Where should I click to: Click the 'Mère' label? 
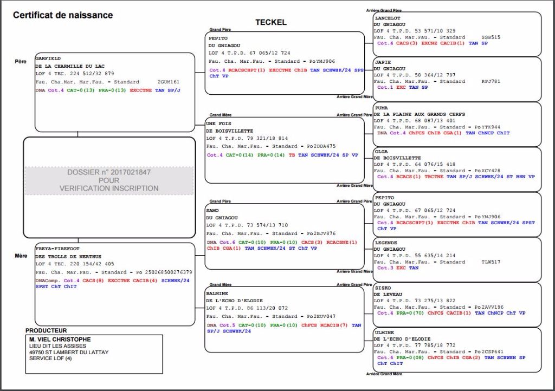coord(21,255)
